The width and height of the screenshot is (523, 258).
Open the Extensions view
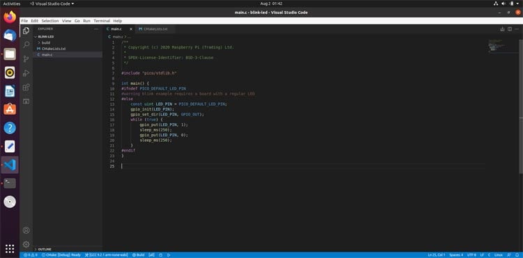coord(26,88)
